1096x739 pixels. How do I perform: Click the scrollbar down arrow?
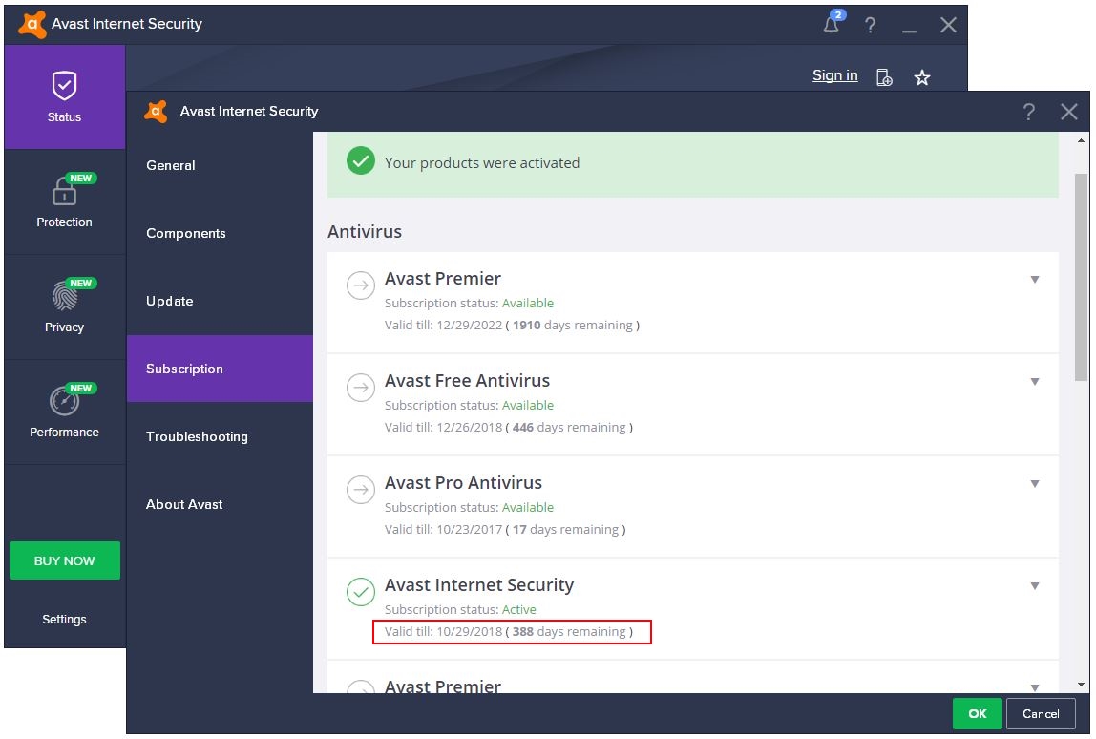(x=1082, y=685)
